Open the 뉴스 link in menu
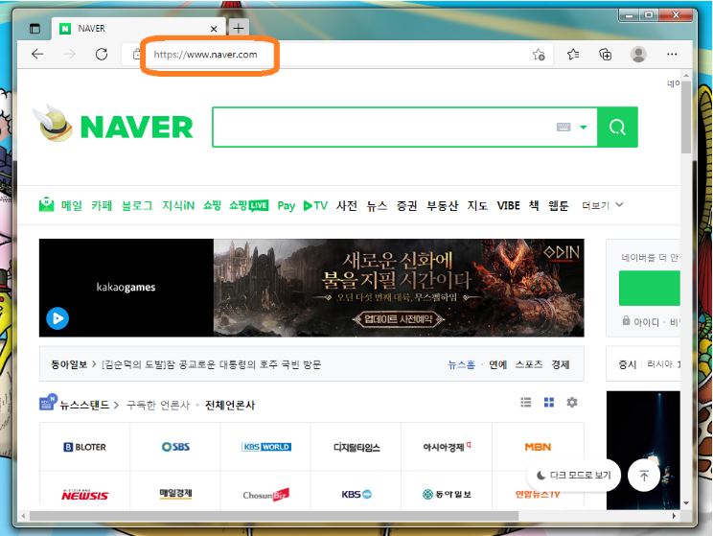 point(377,205)
